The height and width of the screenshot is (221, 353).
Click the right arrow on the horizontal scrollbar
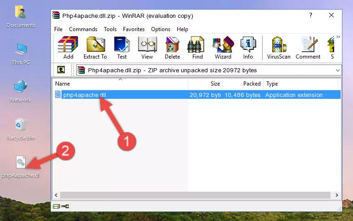click(x=337, y=195)
